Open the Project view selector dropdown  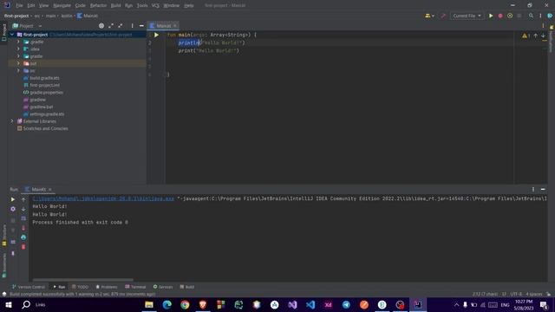[27, 26]
